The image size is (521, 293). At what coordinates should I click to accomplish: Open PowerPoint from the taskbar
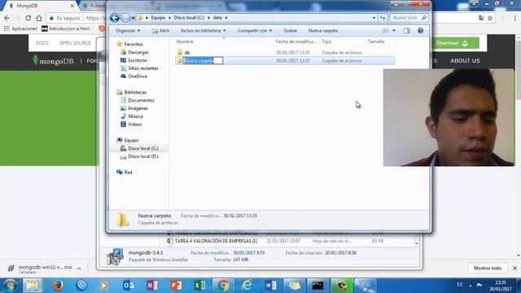[176, 286]
